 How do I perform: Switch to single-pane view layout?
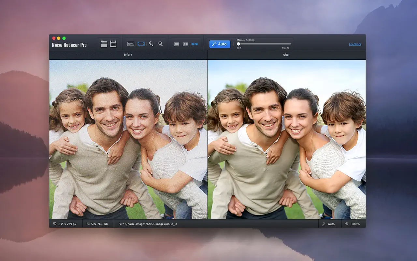pyautogui.click(x=177, y=44)
